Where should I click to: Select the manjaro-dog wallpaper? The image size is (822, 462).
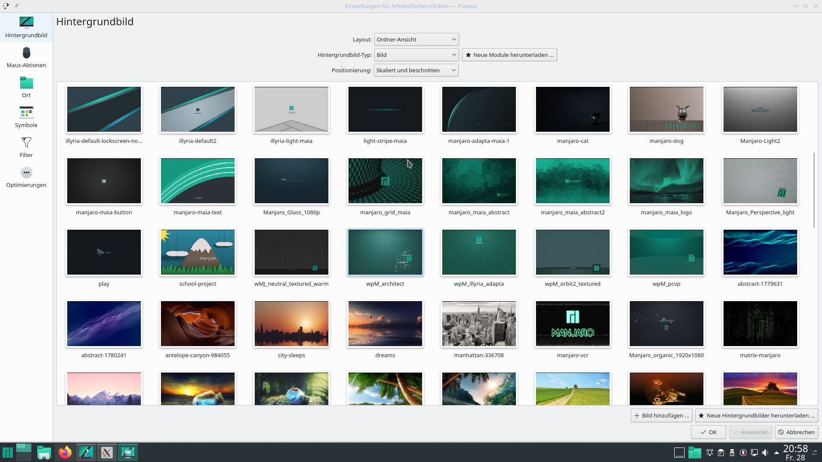[667, 110]
